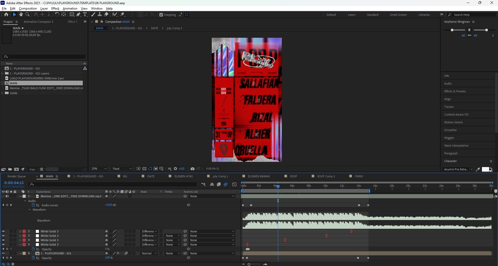The height and width of the screenshot is (266, 498).
Task: Take a snapshot with the camera icon
Action: click(x=192, y=169)
